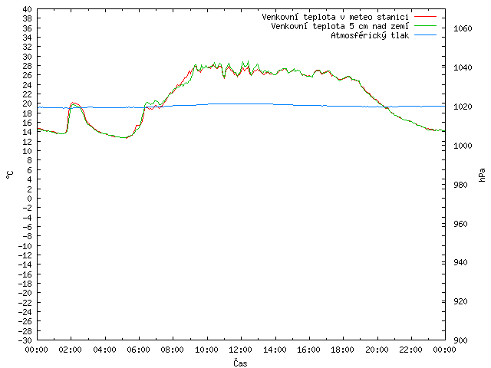Viewport: 491px width, 368px height.
Task: Click the right axis unit label hPa
Action: [482, 175]
